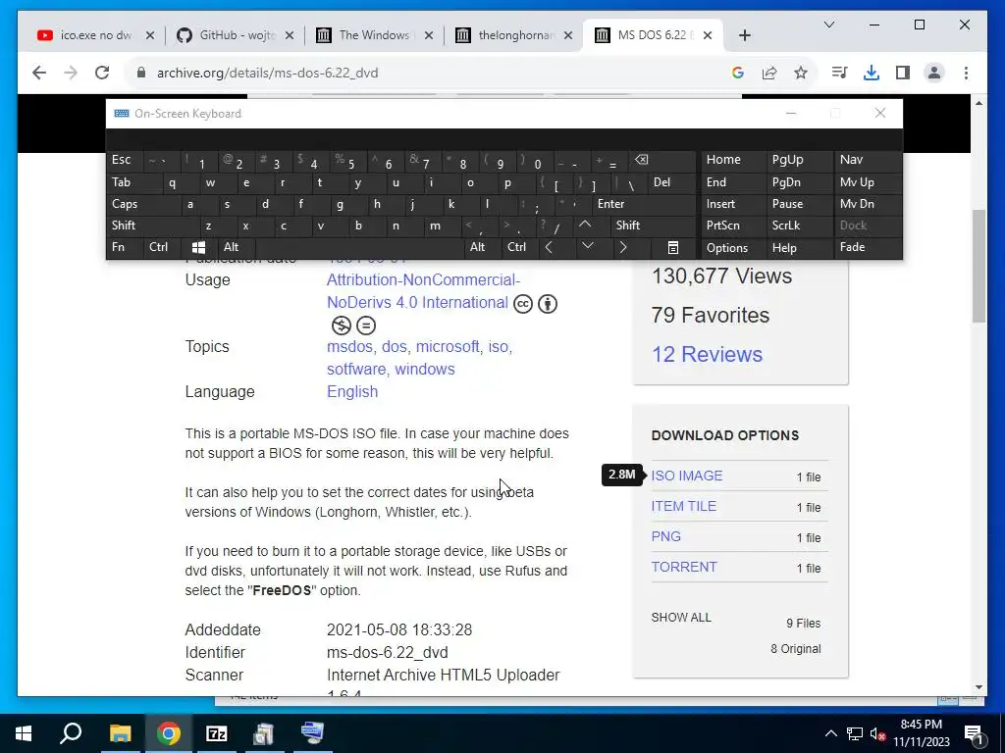Viewport: 1005px width, 753px height.
Task: Toggle ScrLk key on On-Screen Keyboard
Action: click(x=799, y=226)
